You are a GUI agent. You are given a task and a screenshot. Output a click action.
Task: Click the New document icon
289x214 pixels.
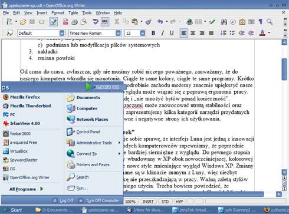[9, 22]
